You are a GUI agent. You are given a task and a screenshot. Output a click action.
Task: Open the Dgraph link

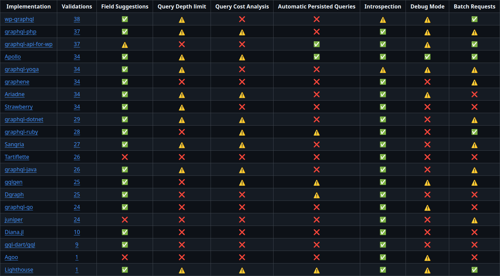click(x=14, y=195)
